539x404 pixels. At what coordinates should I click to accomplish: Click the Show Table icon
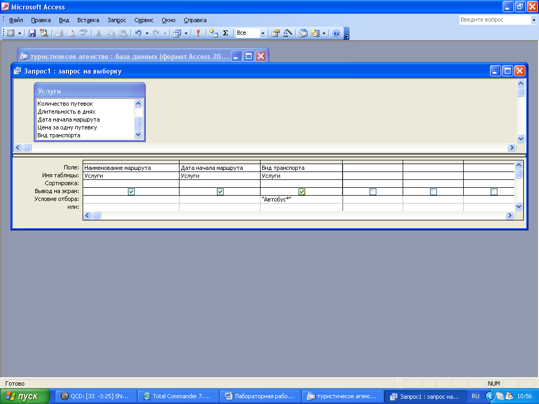point(214,33)
